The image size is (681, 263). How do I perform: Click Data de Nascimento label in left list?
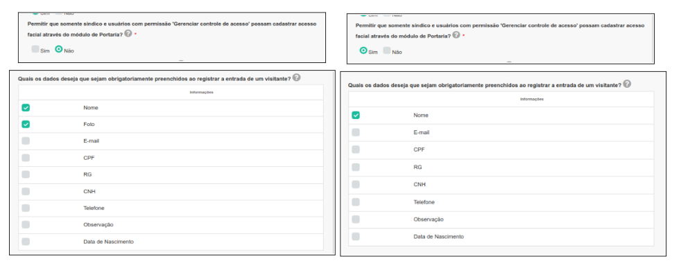tap(109, 242)
